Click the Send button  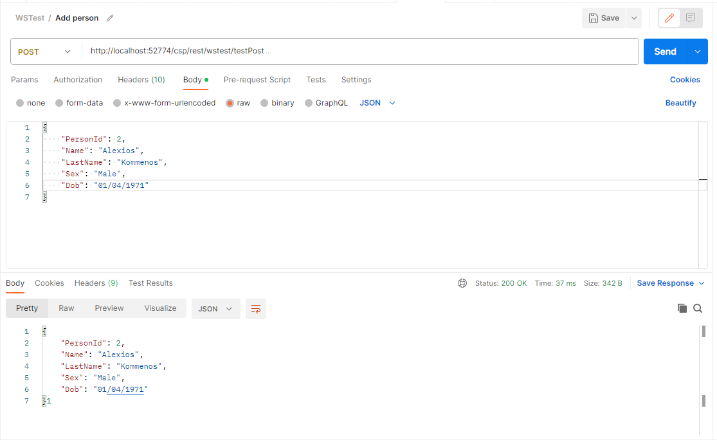click(665, 51)
